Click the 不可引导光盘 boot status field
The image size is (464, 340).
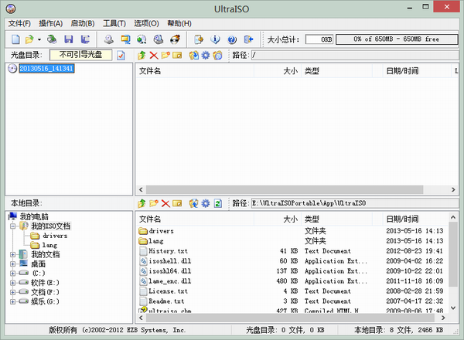click(80, 55)
